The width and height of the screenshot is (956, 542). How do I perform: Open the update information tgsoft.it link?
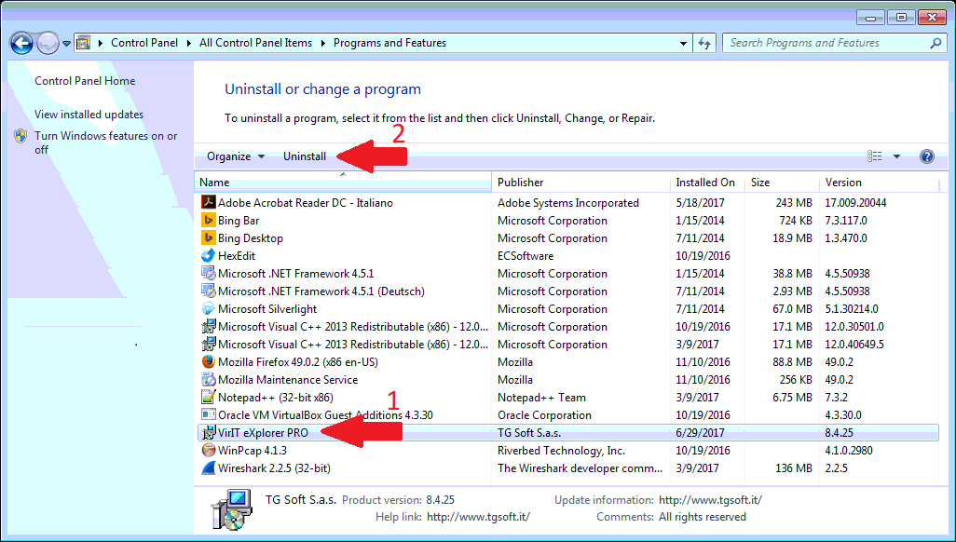point(710,500)
